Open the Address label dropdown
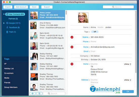Image resolution: width=139 pixels, height=97 pixels. pyautogui.click(x=85, y=80)
